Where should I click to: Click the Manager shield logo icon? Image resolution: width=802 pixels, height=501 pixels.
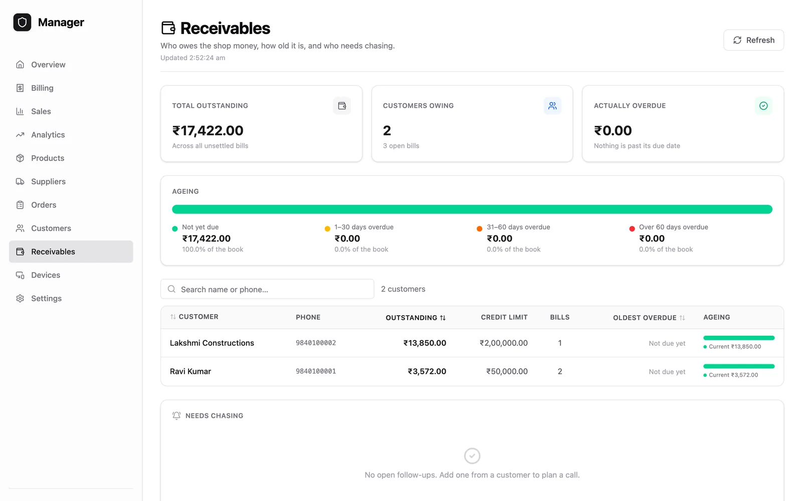[22, 22]
